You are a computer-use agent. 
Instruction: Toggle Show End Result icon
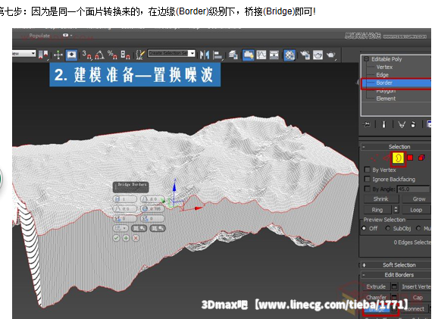click(384, 124)
